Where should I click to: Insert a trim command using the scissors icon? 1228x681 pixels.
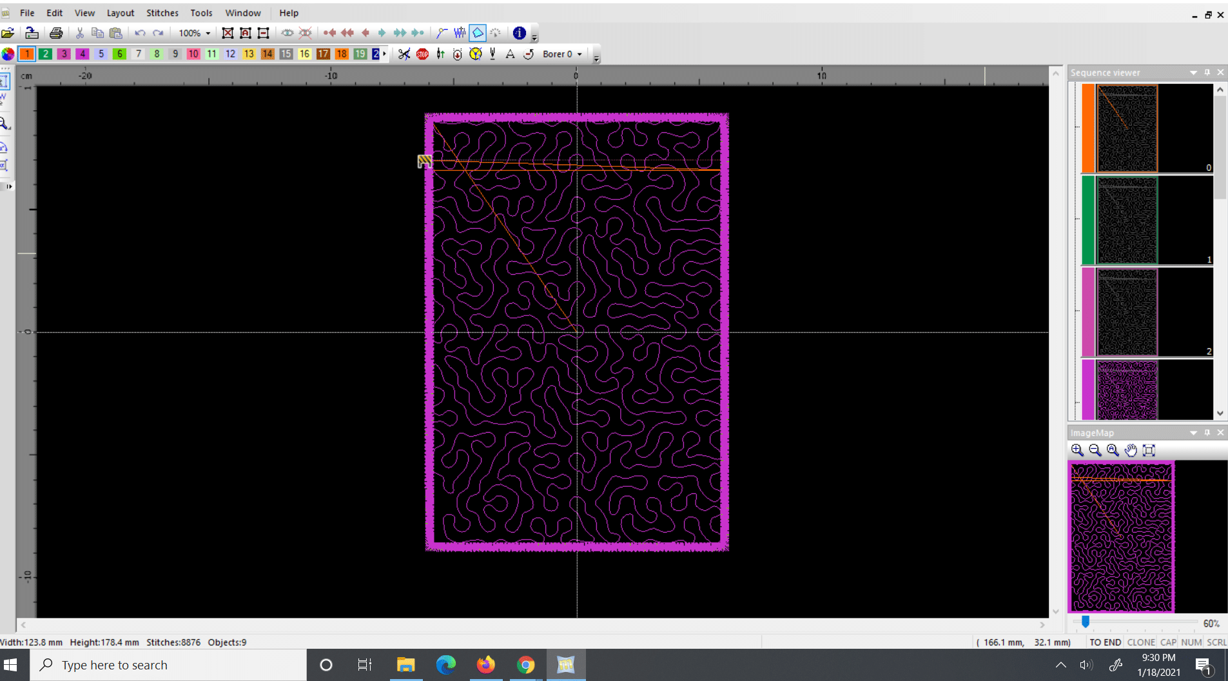pos(403,54)
